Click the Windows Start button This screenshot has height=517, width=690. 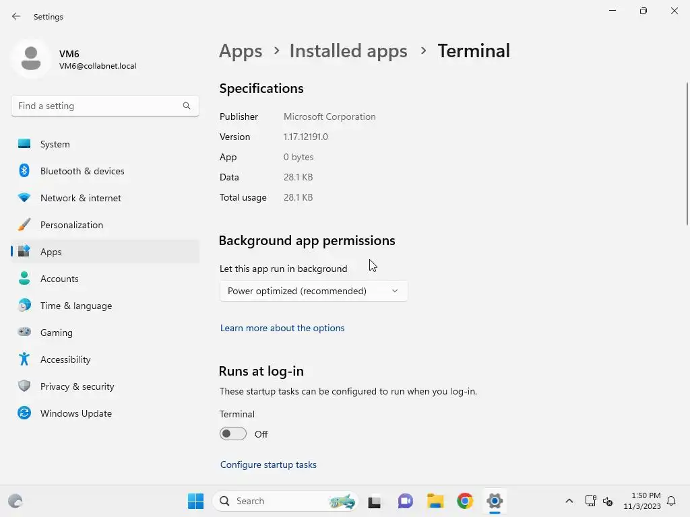(195, 501)
